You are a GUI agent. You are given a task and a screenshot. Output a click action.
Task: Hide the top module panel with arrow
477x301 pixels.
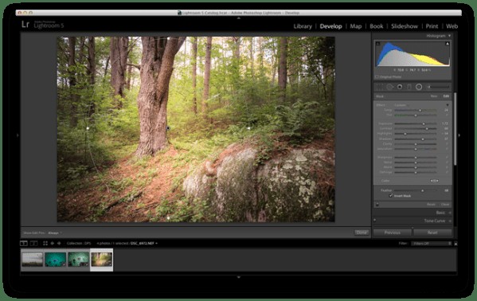pyautogui.click(x=239, y=18)
